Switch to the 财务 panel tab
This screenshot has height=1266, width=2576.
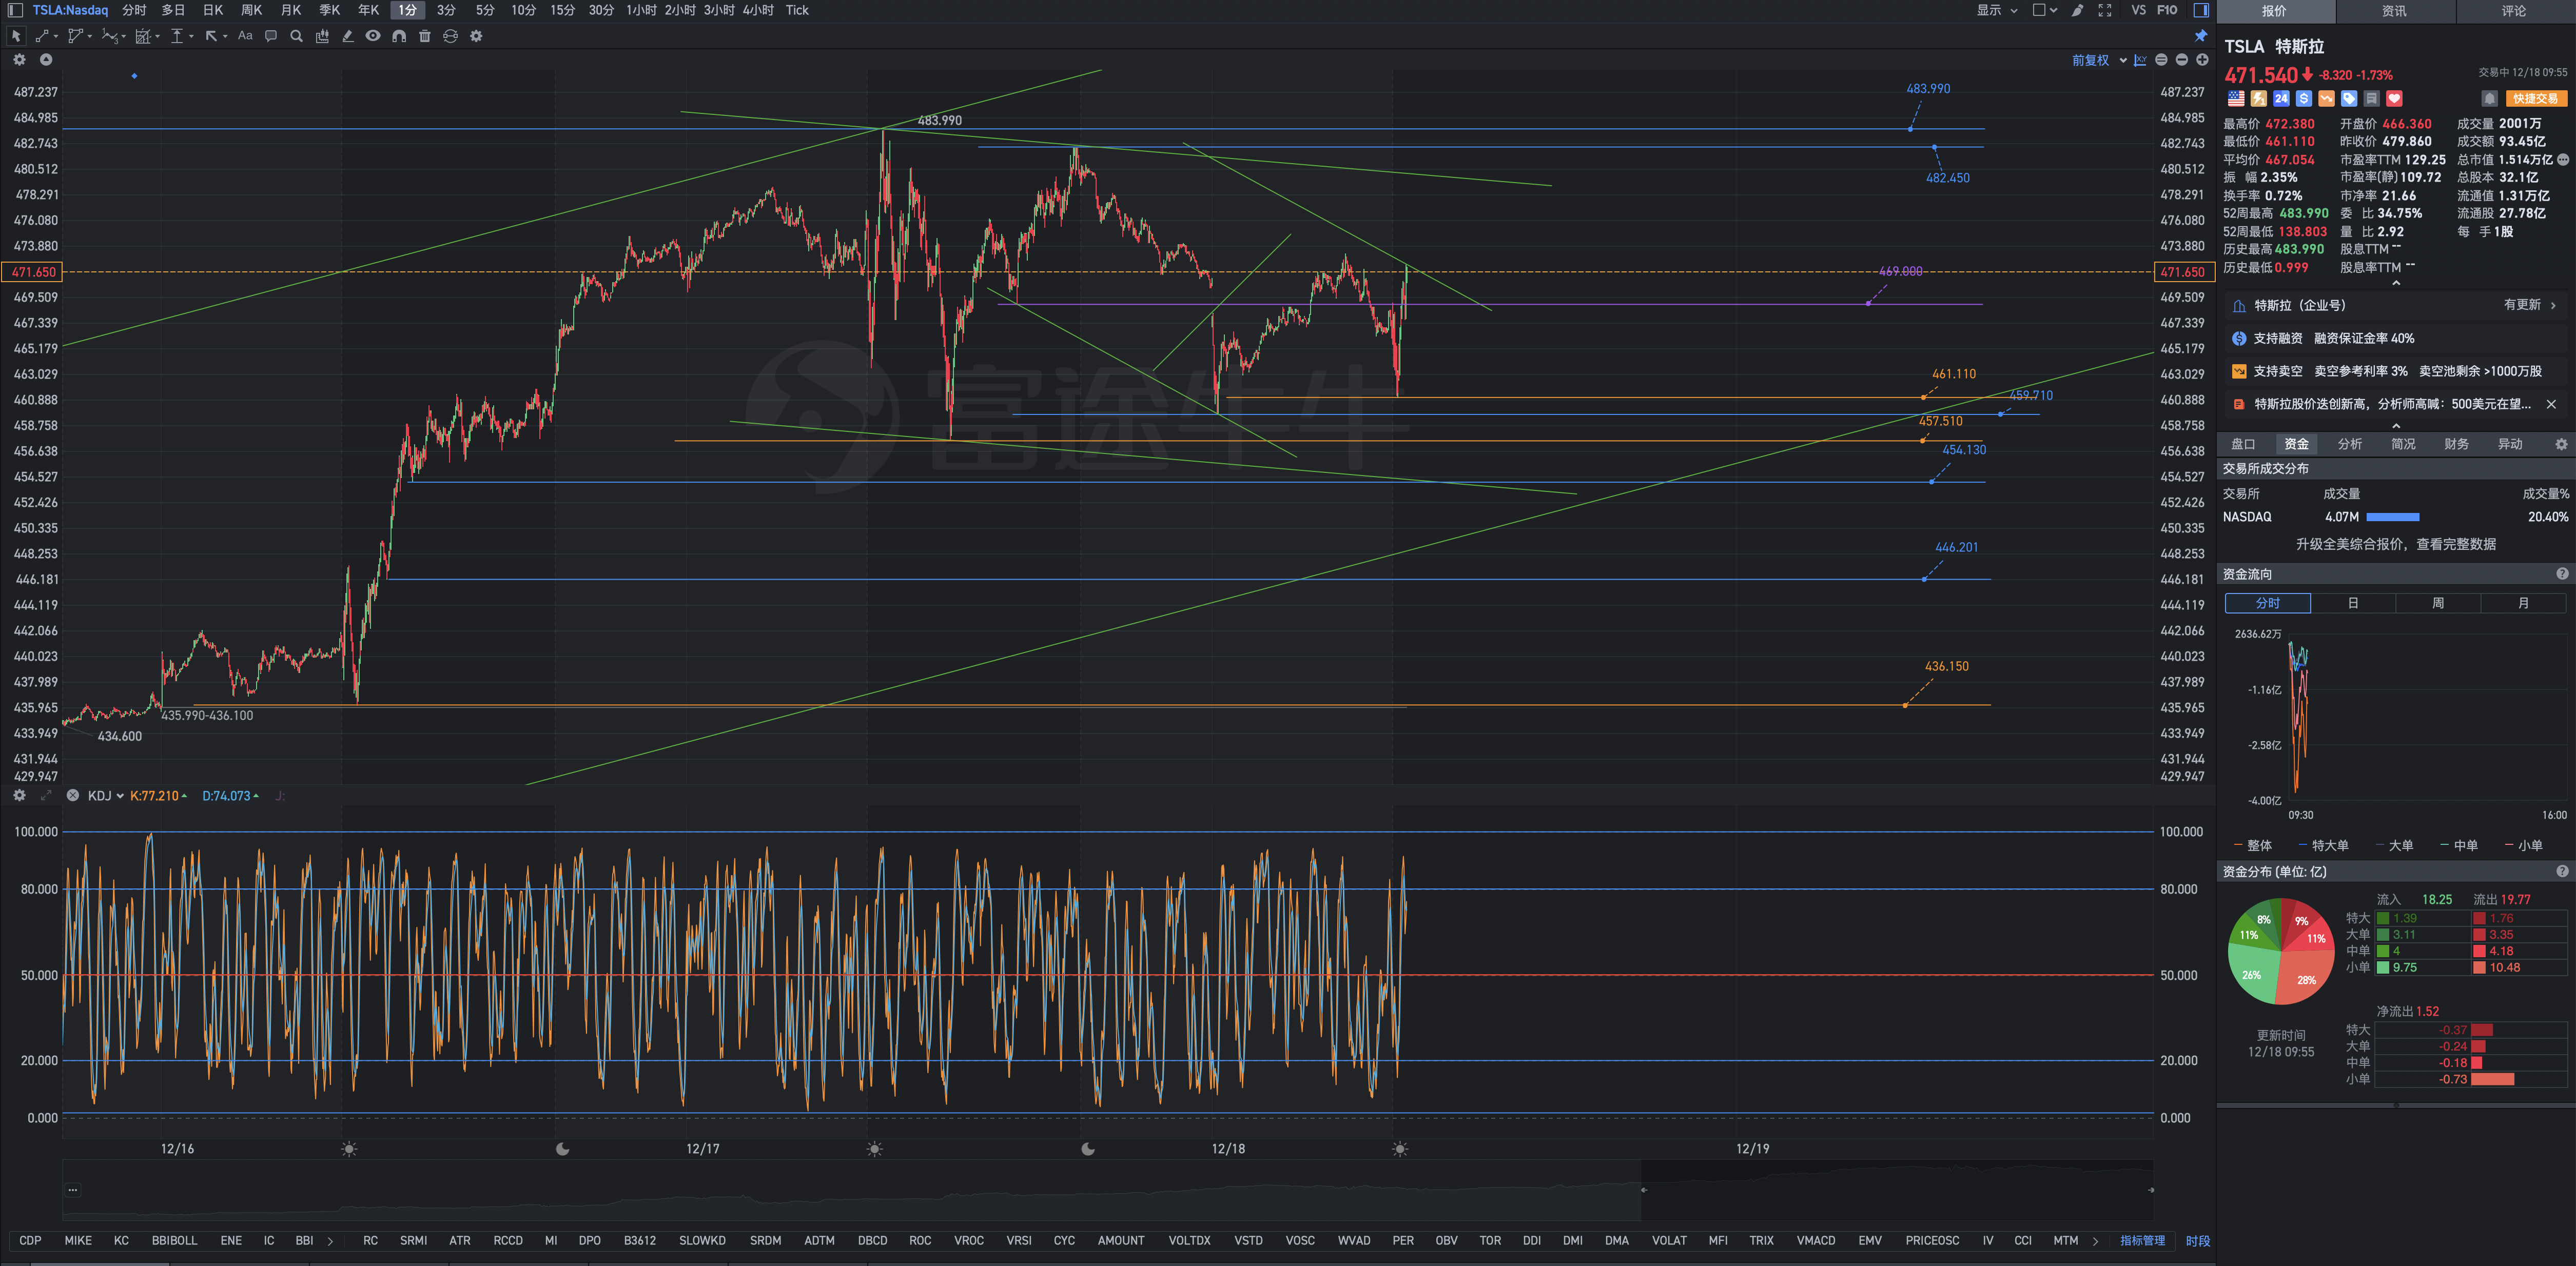pyautogui.click(x=2456, y=444)
